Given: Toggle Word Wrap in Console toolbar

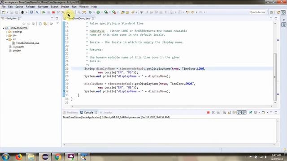Looking at the screenshot, I should [x=234, y=112].
